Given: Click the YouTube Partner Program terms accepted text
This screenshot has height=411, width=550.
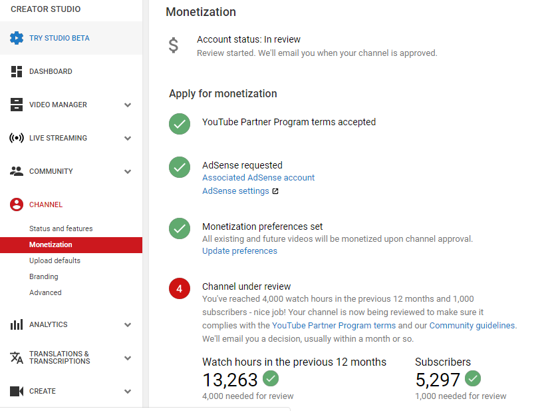Looking at the screenshot, I should click(289, 123).
